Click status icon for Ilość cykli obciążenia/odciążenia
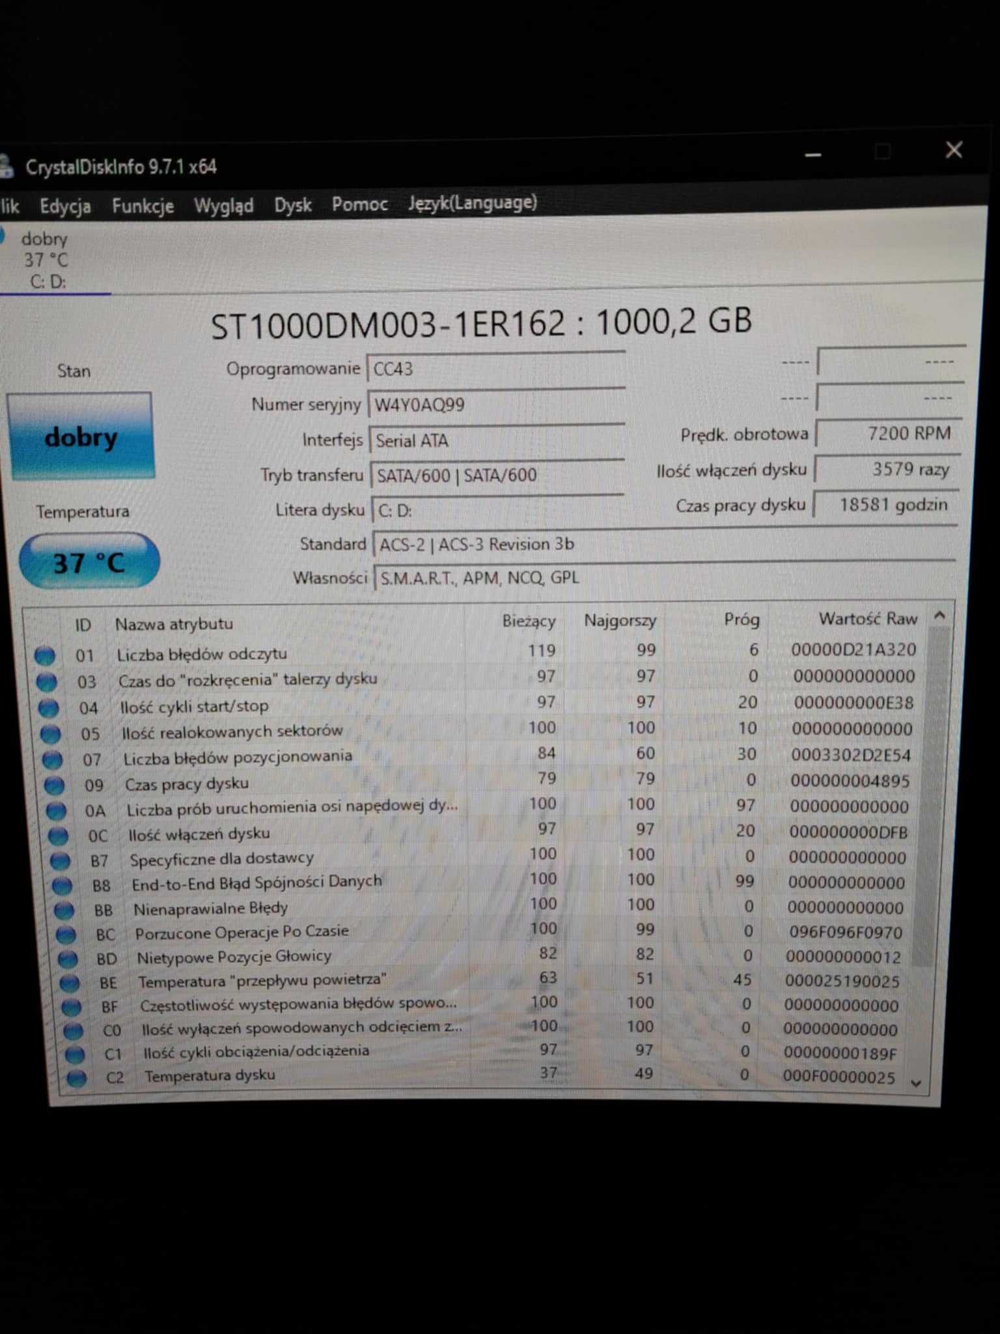This screenshot has width=1000, height=1334. coord(76,1055)
